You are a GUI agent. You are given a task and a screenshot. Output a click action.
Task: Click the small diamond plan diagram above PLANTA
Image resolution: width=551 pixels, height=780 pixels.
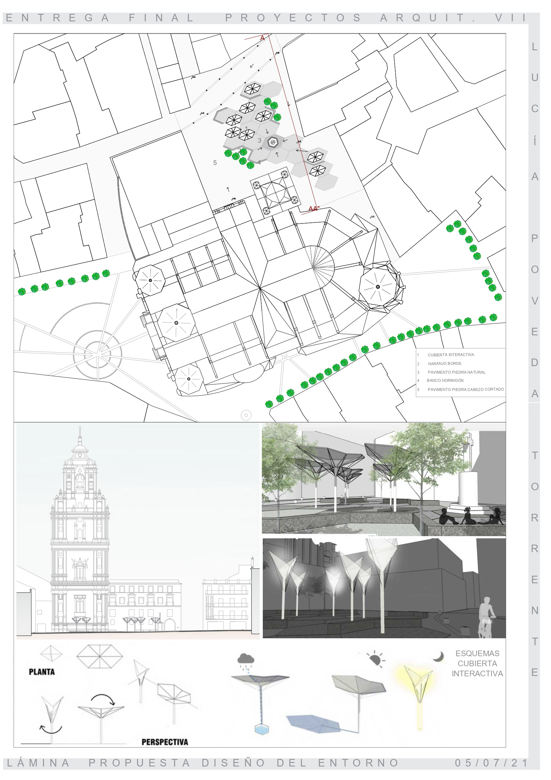51,653
